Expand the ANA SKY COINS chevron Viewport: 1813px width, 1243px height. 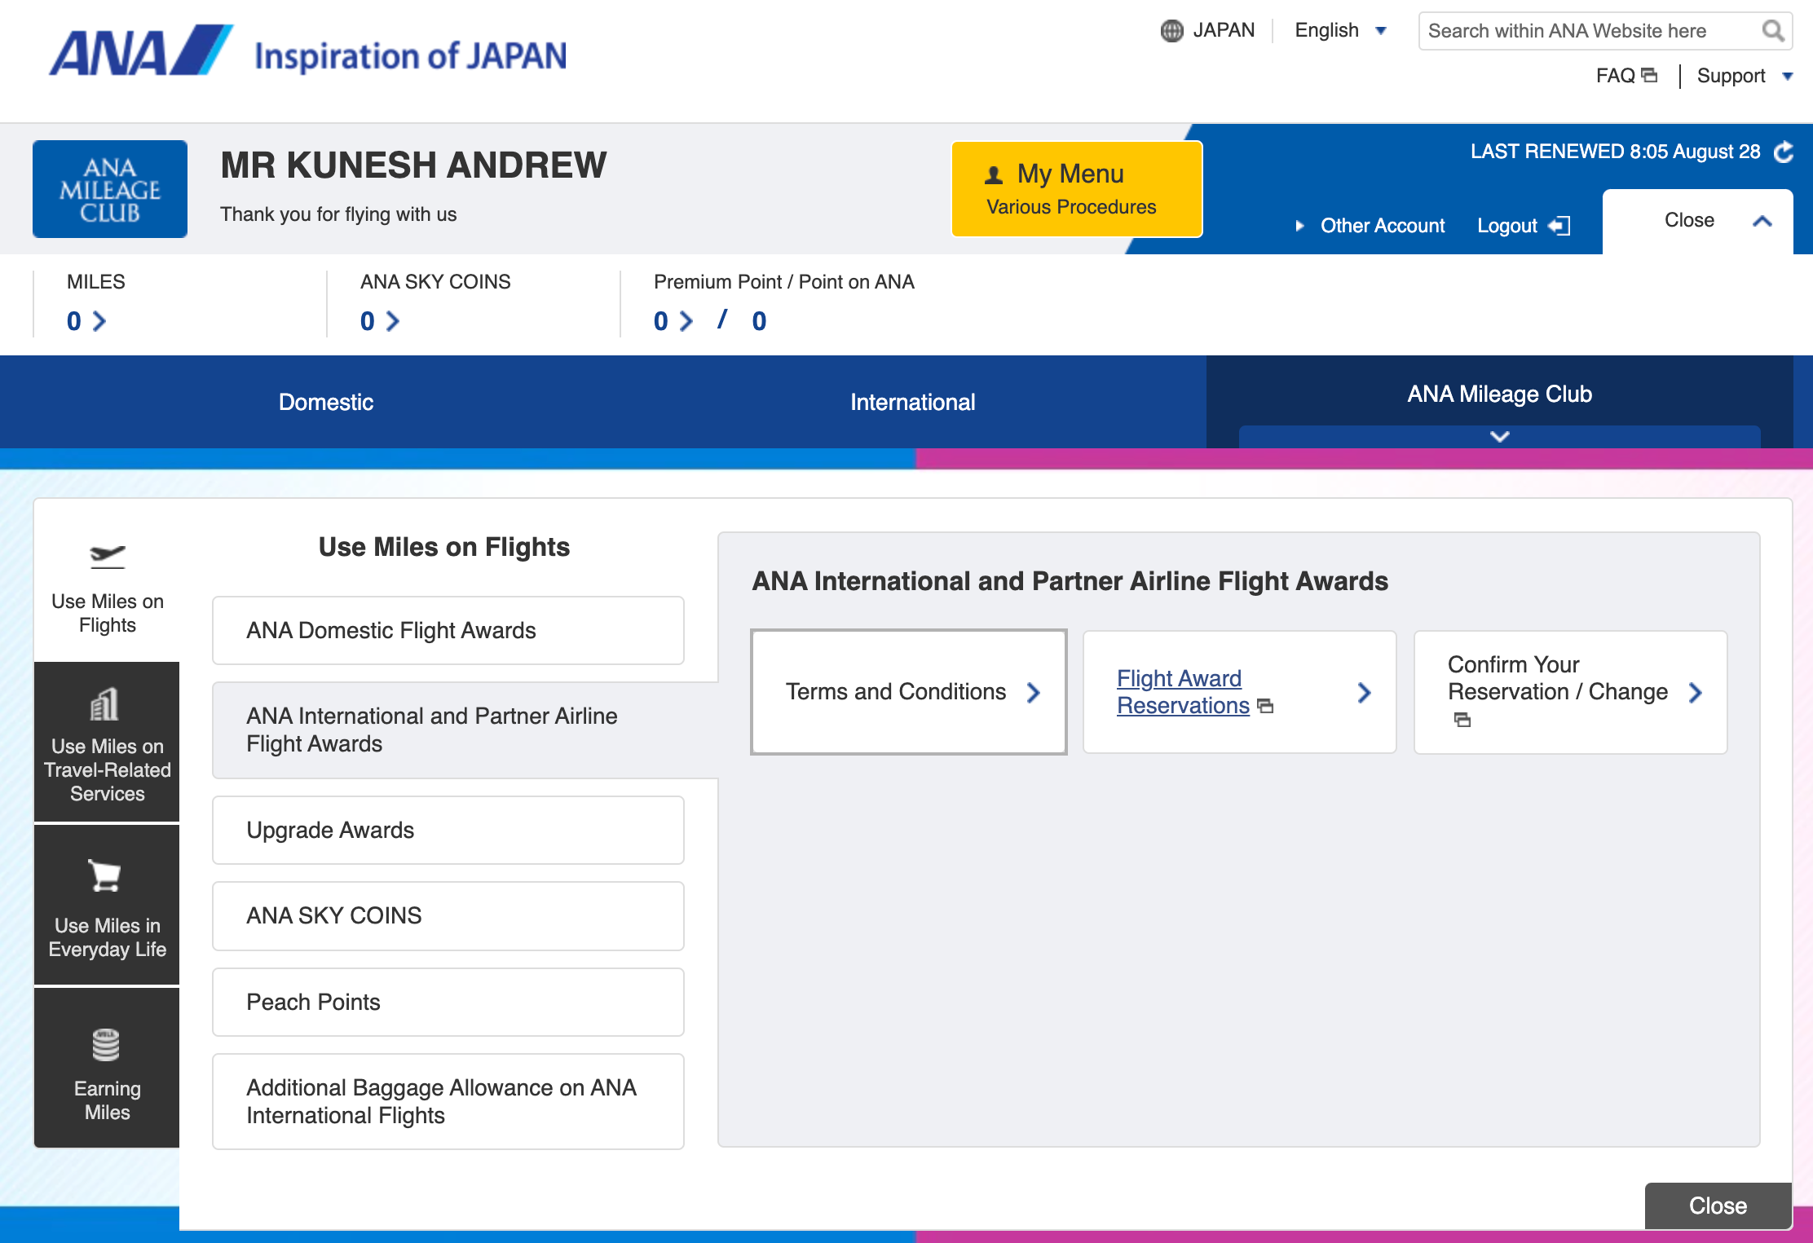click(393, 321)
